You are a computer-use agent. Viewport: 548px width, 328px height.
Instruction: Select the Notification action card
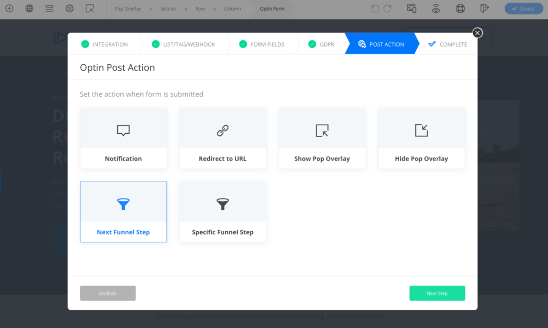pos(123,138)
